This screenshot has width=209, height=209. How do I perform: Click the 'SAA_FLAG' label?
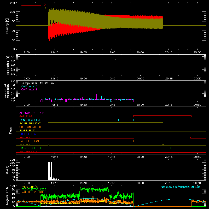(26, 137)
